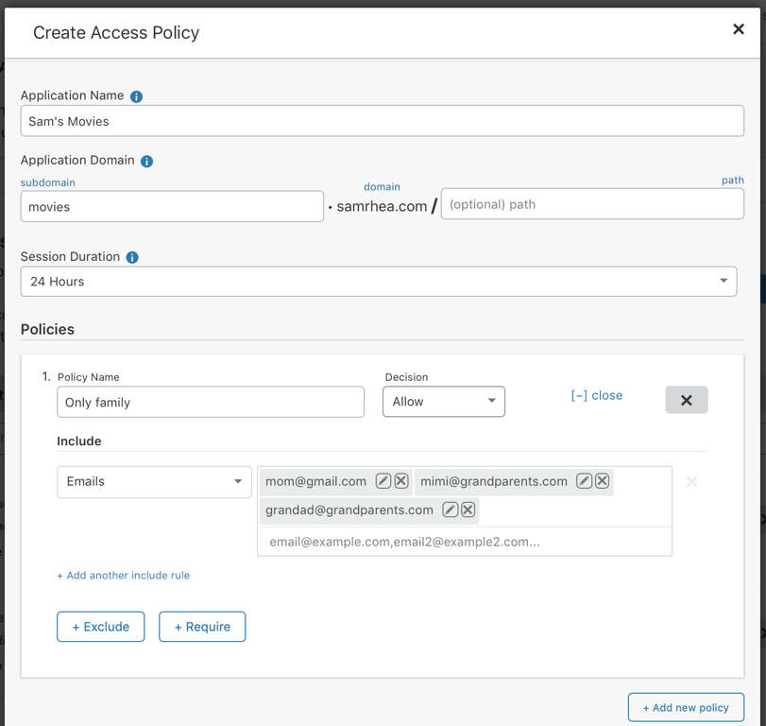The width and height of the screenshot is (766, 726).
Task: Click the Application Name info icon
Action: [136, 96]
